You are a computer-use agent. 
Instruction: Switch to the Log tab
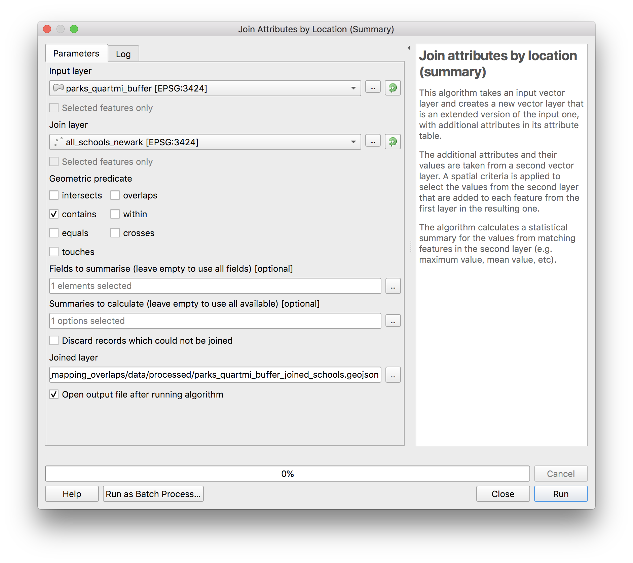click(x=123, y=54)
